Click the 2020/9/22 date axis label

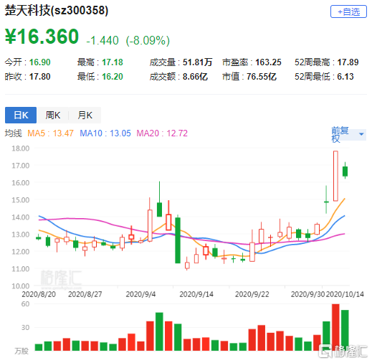pyautogui.click(x=252, y=294)
